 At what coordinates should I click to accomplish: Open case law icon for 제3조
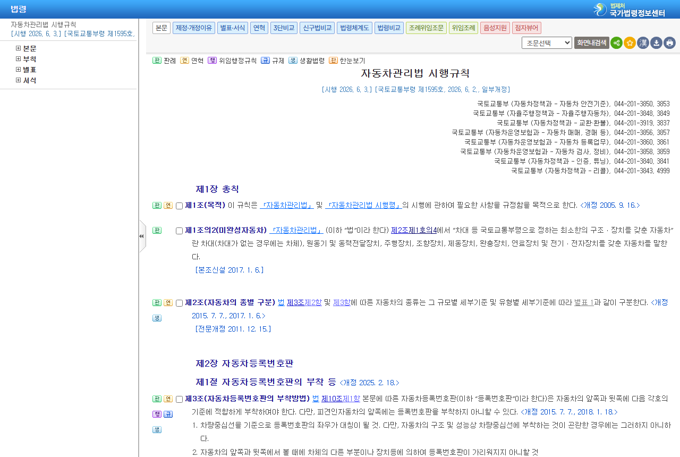157,399
